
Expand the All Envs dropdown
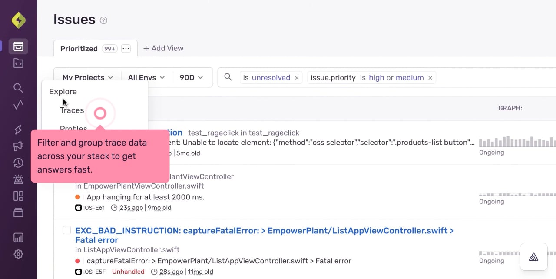point(146,77)
